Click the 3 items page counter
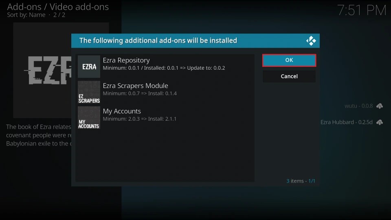This screenshot has width=391, height=220. pos(301,181)
